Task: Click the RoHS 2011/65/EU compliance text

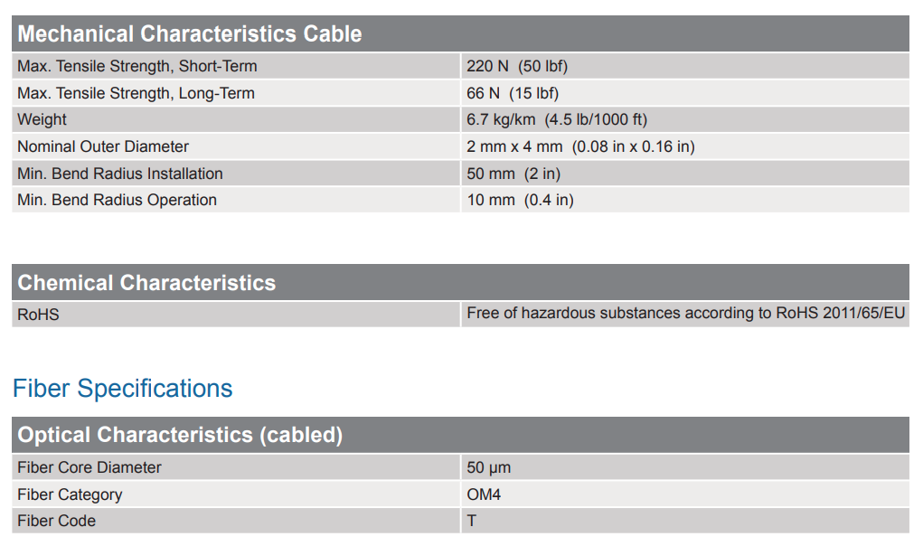Action: (685, 314)
